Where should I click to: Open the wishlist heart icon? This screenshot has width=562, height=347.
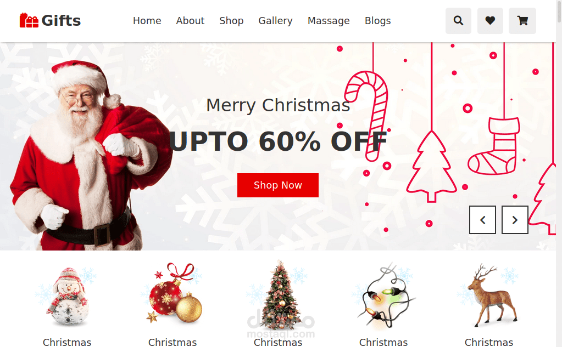[x=490, y=21]
